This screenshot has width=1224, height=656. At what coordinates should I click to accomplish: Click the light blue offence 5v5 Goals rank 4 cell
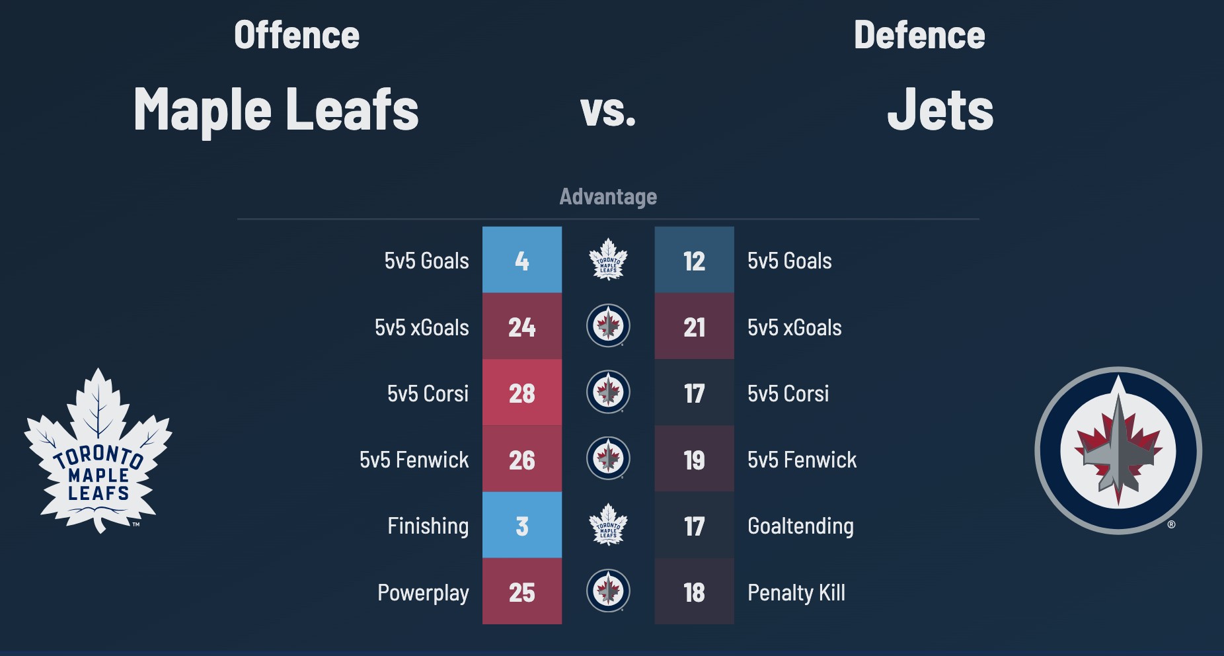point(522,260)
